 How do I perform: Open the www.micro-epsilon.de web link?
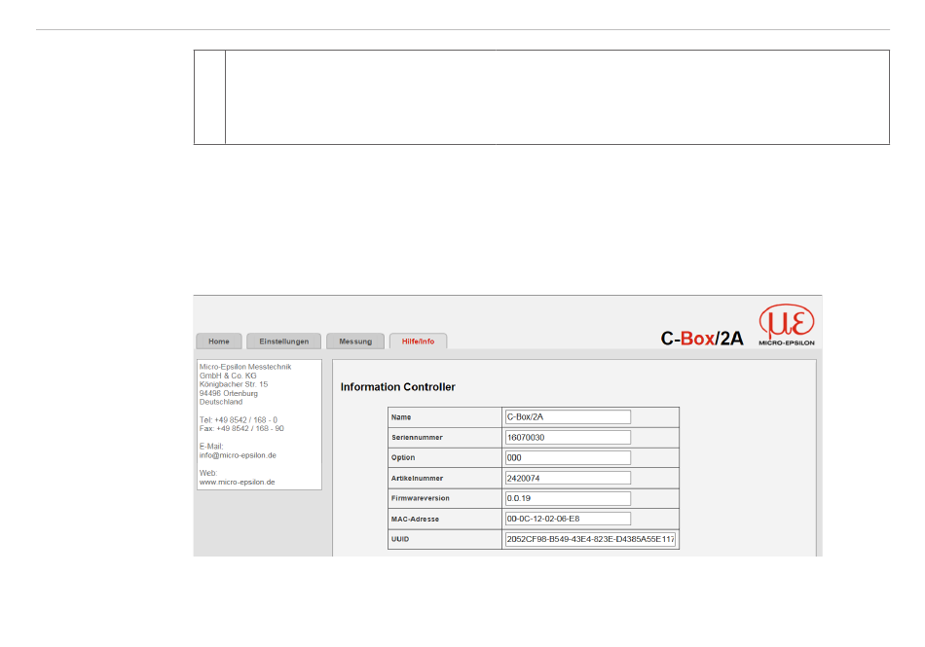tap(238, 482)
